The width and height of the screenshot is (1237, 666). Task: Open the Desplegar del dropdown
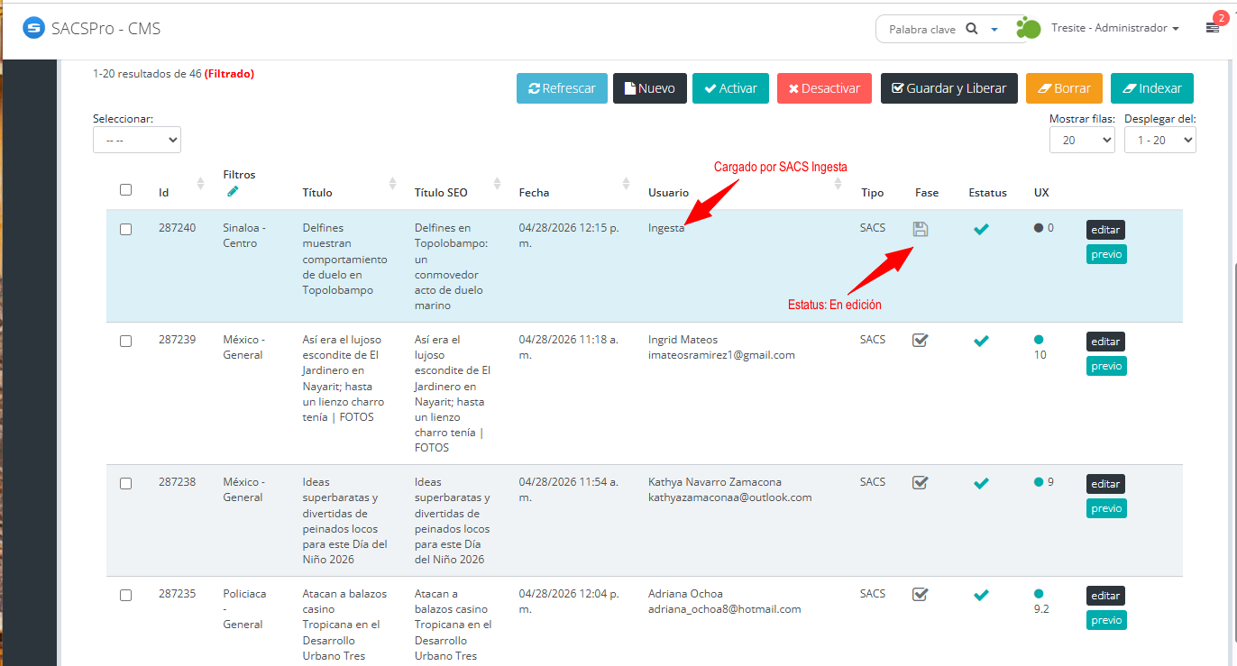click(1160, 140)
